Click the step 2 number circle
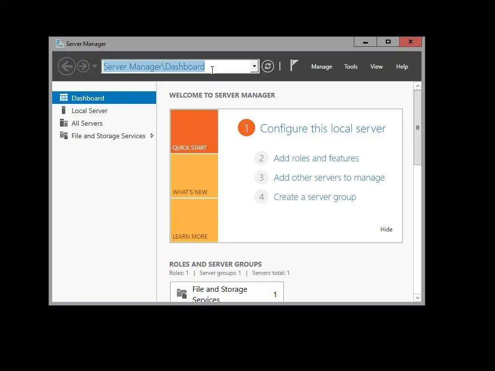 (262, 158)
